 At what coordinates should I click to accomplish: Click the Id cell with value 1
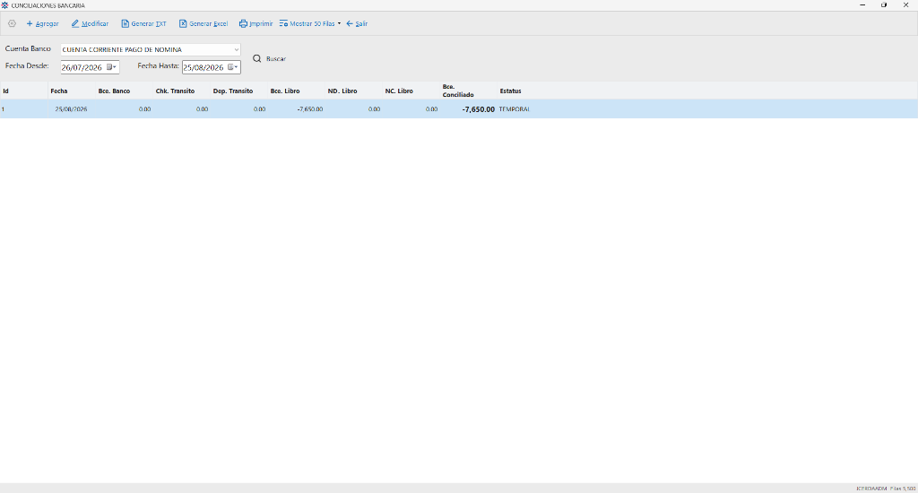coord(24,108)
